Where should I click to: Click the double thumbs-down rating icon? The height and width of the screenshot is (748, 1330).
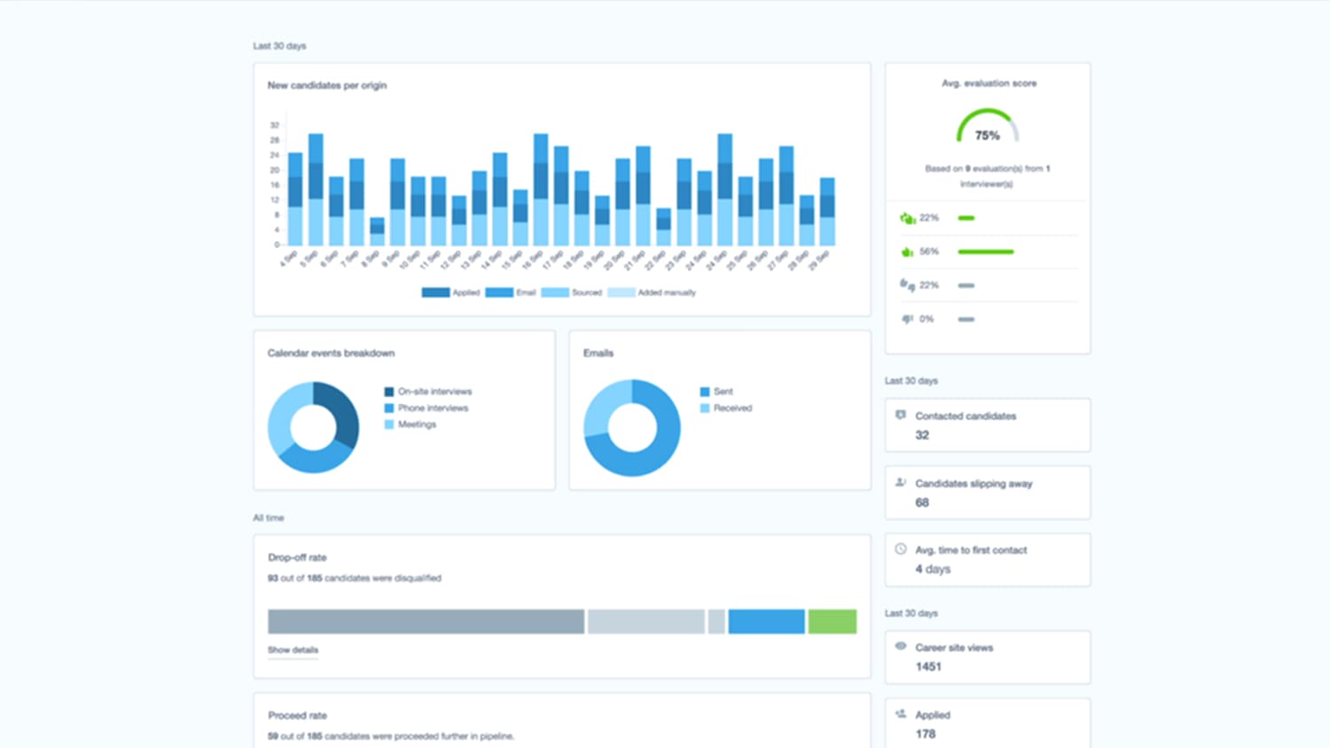(906, 285)
